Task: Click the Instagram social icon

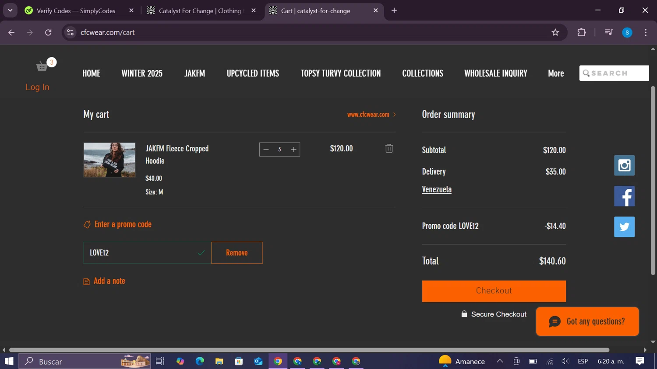Action: point(624,165)
